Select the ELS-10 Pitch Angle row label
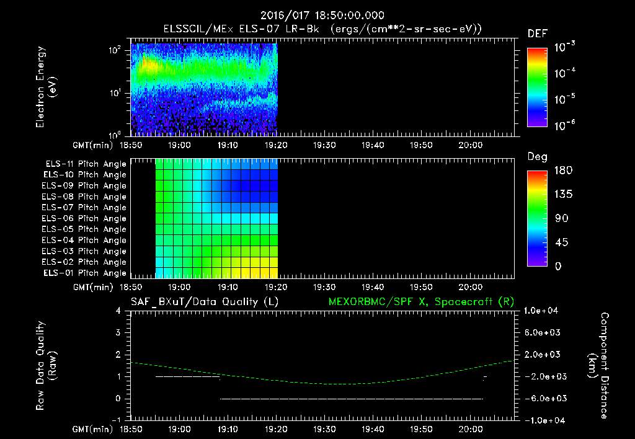This screenshot has height=439, width=635. point(85,175)
